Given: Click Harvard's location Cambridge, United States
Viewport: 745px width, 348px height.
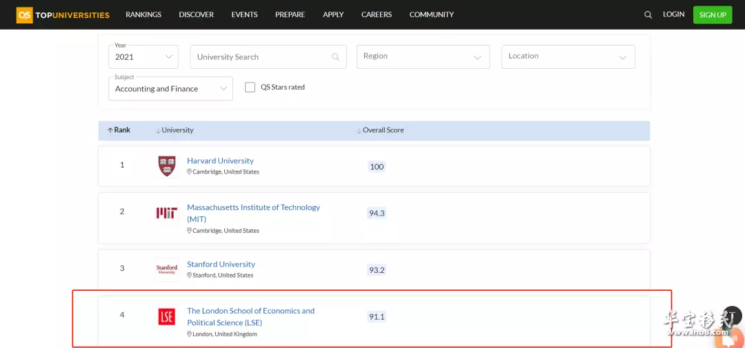Looking at the screenshot, I should 223,172.
